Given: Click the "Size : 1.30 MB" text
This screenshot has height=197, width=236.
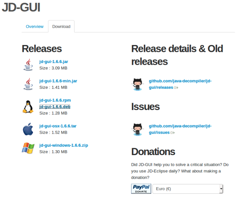Looking at the screenshot, I should (53, 152).
